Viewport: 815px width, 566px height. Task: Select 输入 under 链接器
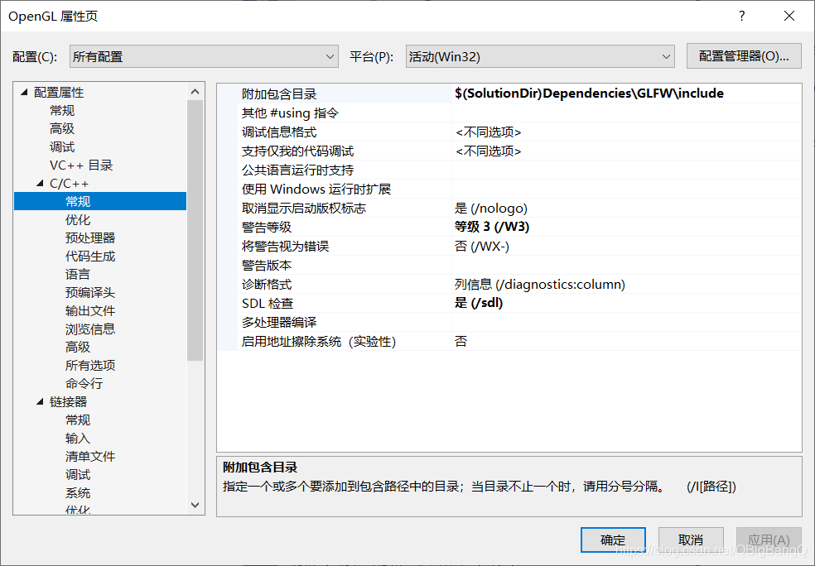coord(78,439)
